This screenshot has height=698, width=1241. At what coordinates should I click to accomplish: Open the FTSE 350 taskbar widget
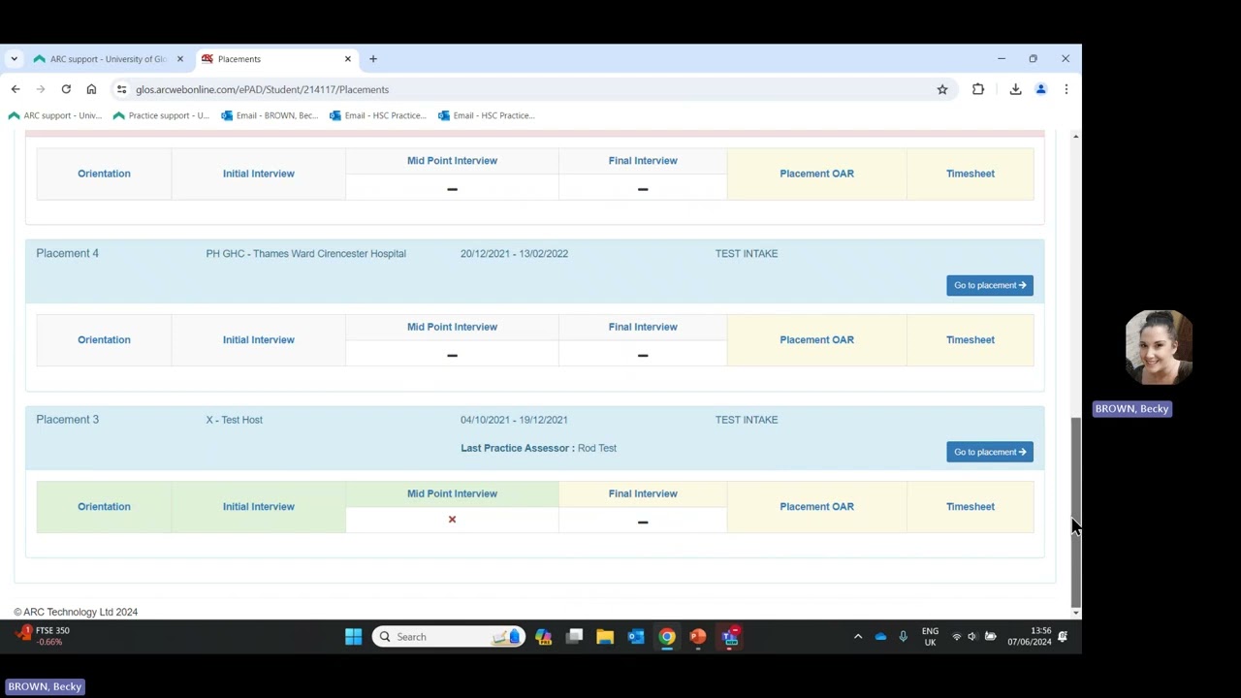click(42, 636)
